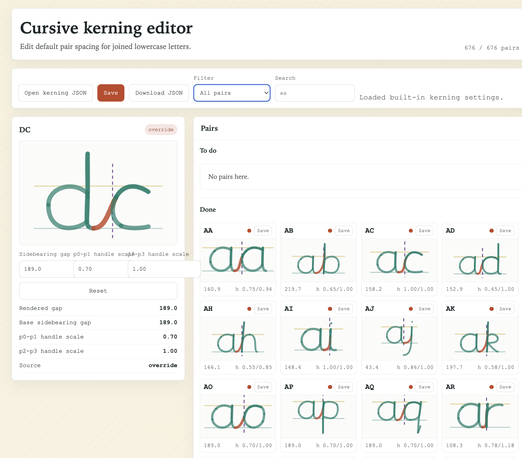The height and width of the screenshot is (458, 522).
Task: Click the Rendered gap value 189.0
Action: (168, 308)
